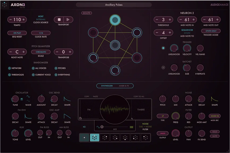The image size is (230, 153).
Task: Select the first voice slot button
Action: pyautogui.click(x=84, y=138)
